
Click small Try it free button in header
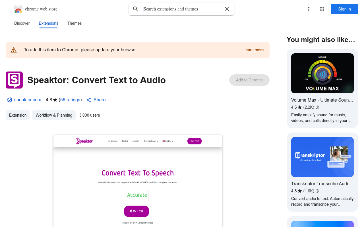point(195,141)
